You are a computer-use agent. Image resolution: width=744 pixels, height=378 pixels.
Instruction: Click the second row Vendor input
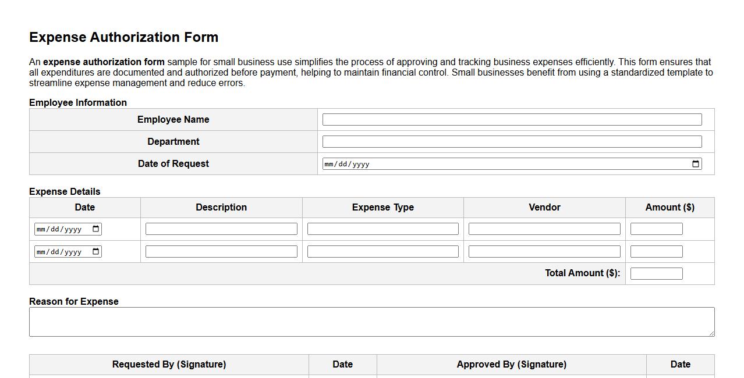[x=544, y=251]
